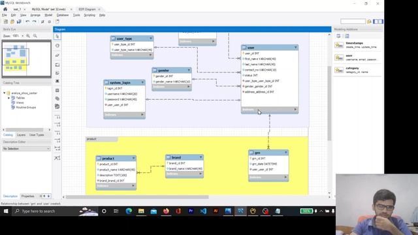The width and height of the screenshot is (418, 235).
Task: Zoom in on the diagram
Action: click(x=28, y=36)
